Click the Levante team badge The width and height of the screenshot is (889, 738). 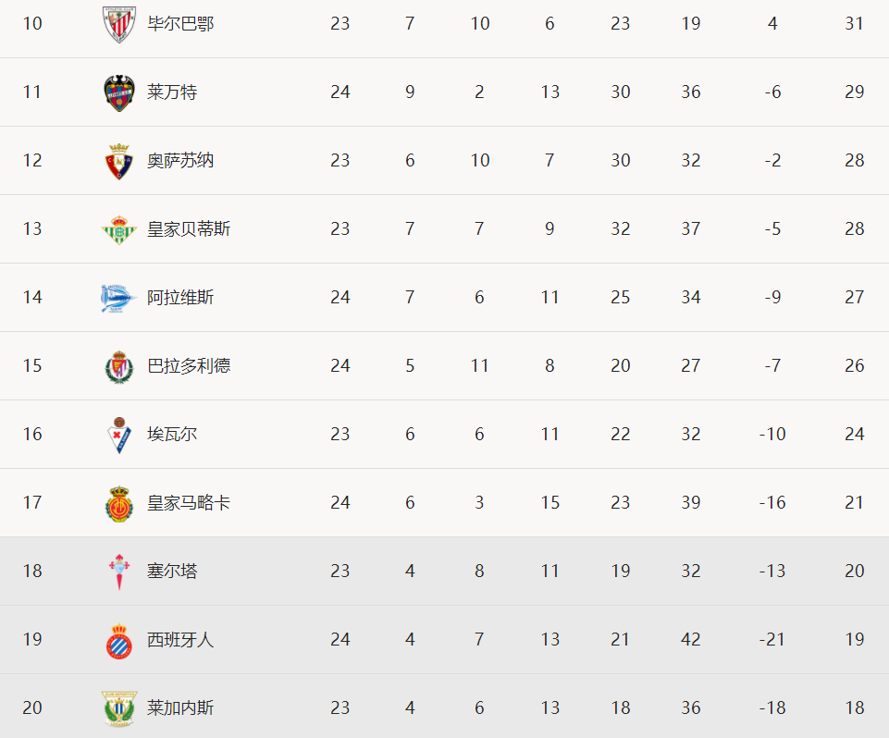point(119,93)
